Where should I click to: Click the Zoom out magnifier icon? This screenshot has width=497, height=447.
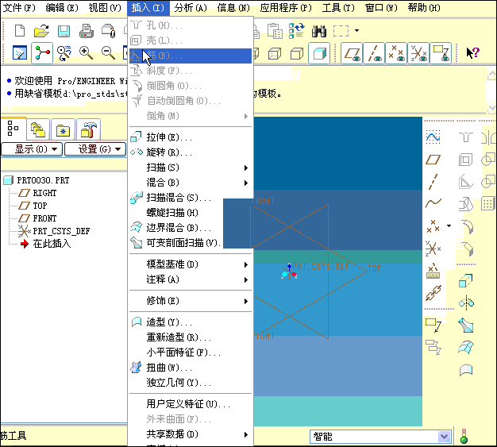[108, 53]
